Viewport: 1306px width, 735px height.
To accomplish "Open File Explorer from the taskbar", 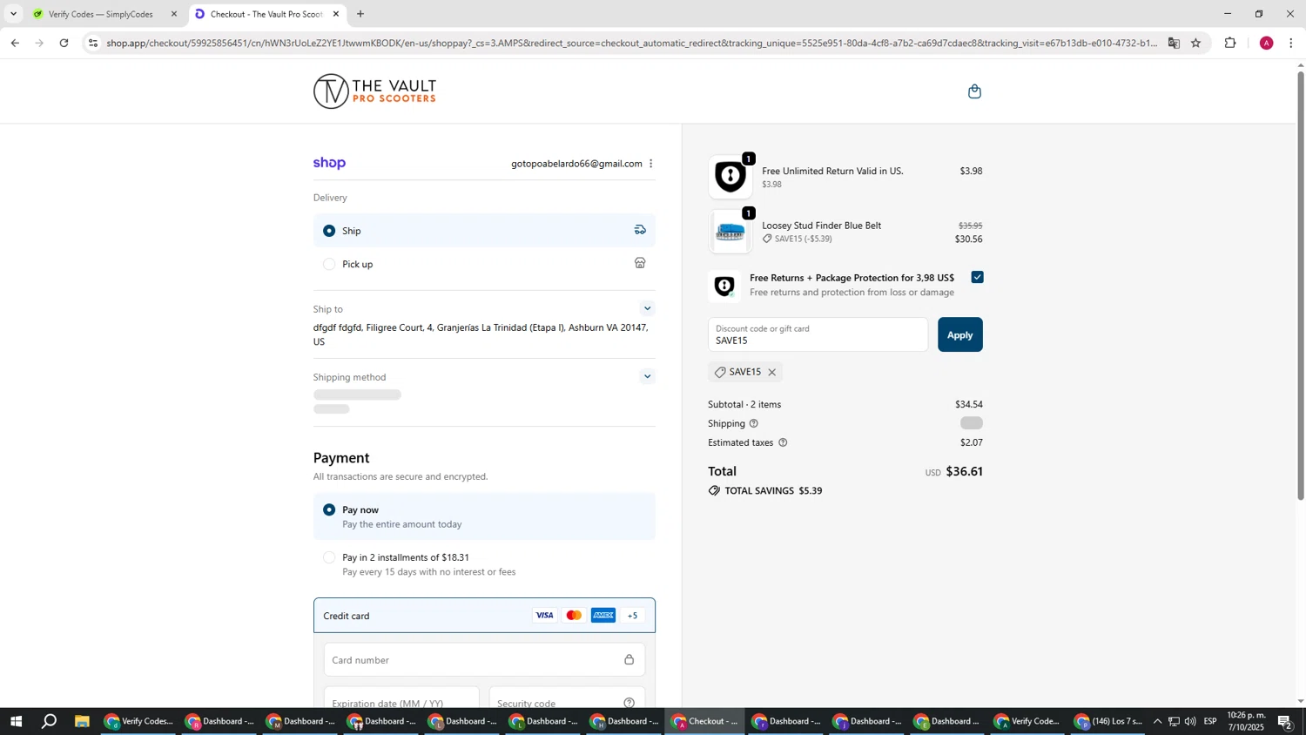I will [x=82, y=721].
